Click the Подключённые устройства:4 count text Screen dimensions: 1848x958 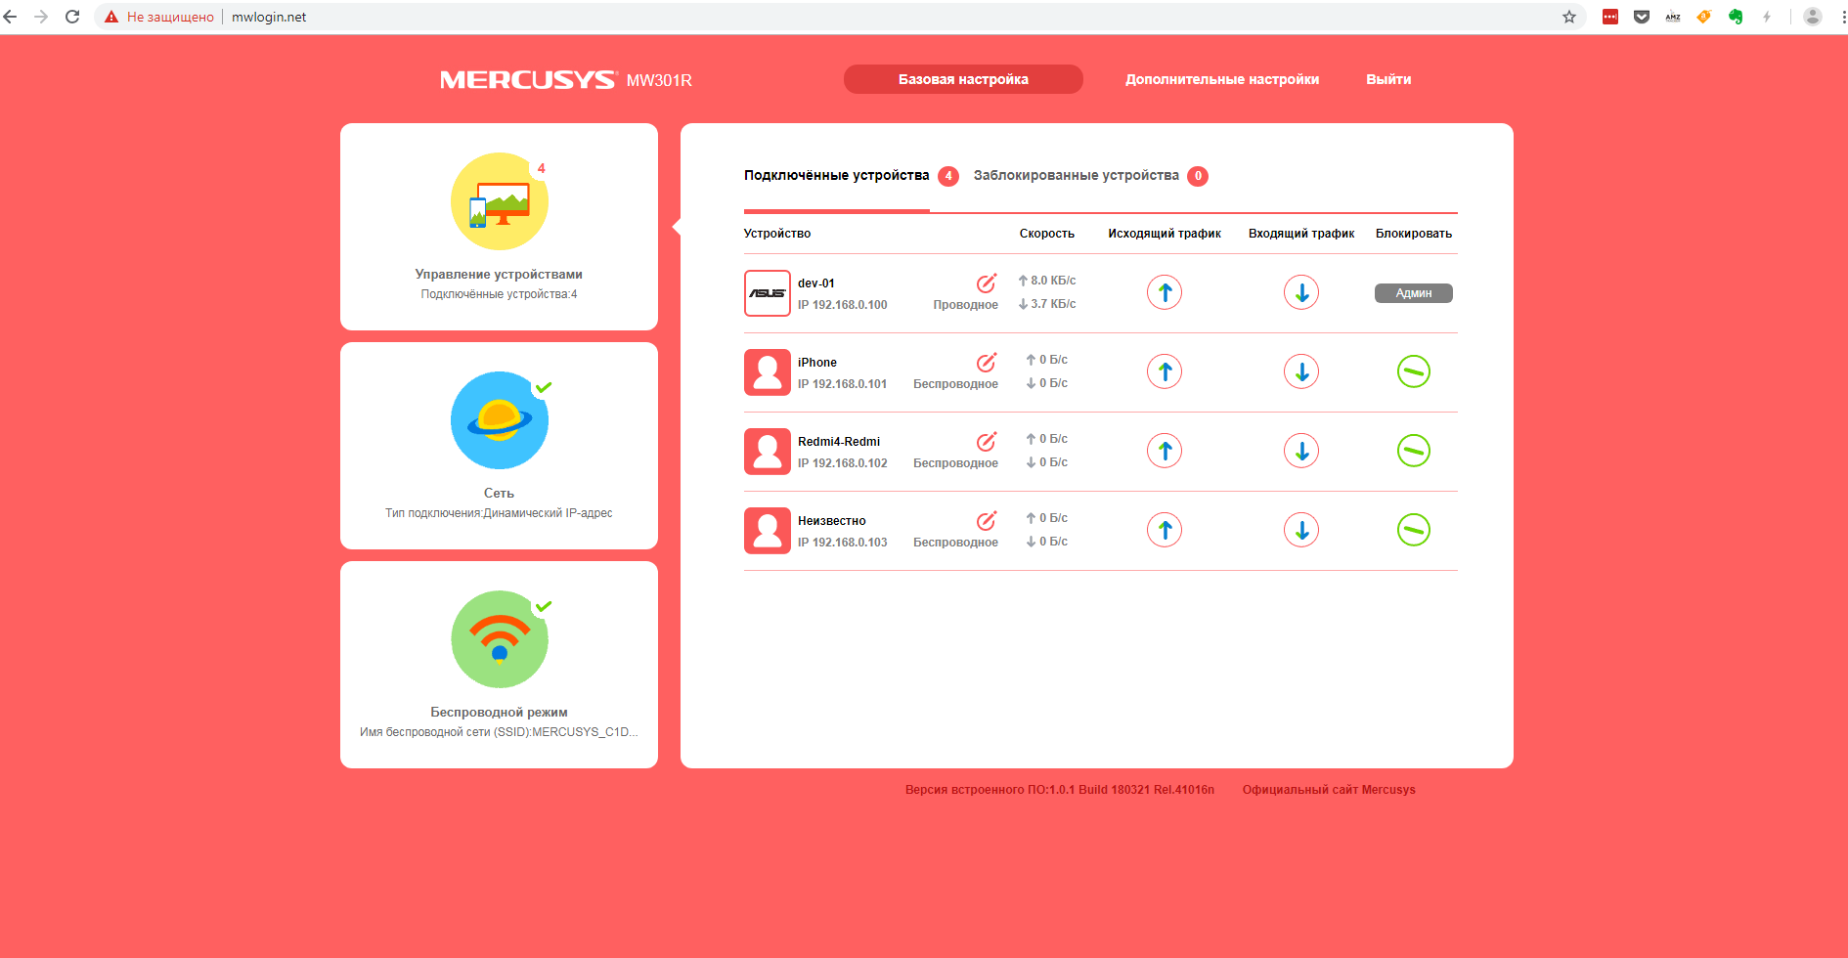click(x=499, y=294)
